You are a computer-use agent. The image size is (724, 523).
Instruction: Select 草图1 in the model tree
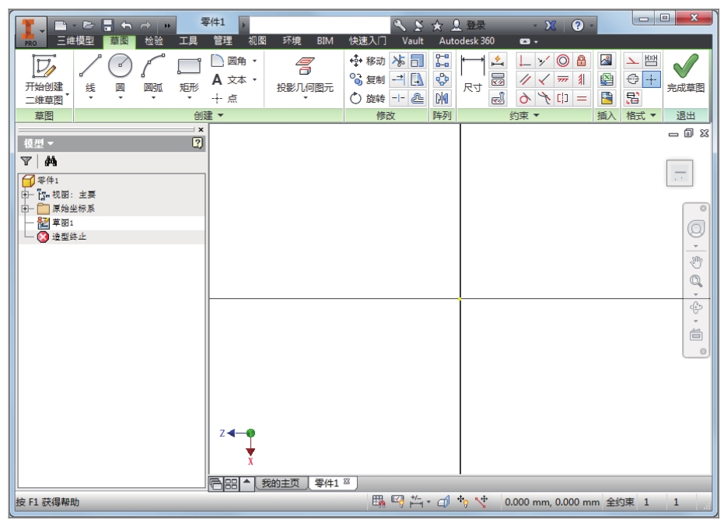coord(62,223)
